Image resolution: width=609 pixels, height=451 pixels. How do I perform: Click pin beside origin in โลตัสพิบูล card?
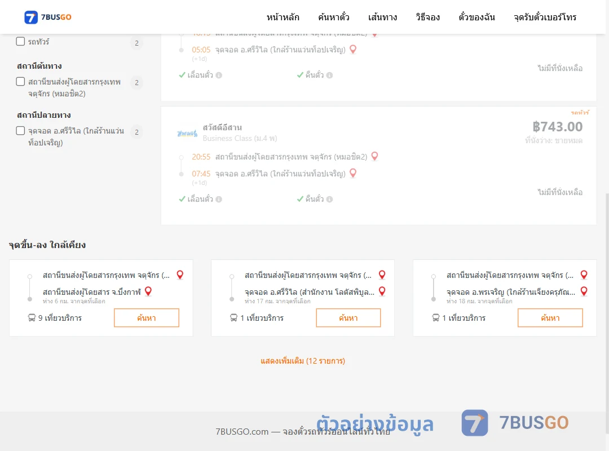tap(382, 275)
